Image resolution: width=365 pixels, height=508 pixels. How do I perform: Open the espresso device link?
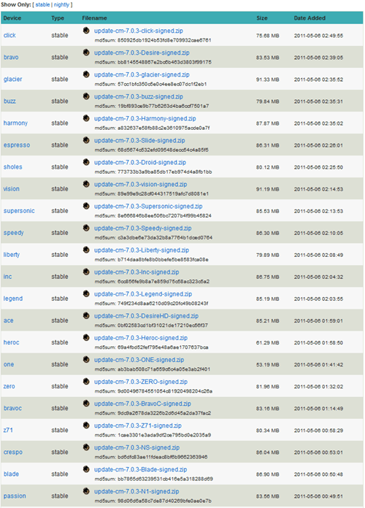[17, 145]
